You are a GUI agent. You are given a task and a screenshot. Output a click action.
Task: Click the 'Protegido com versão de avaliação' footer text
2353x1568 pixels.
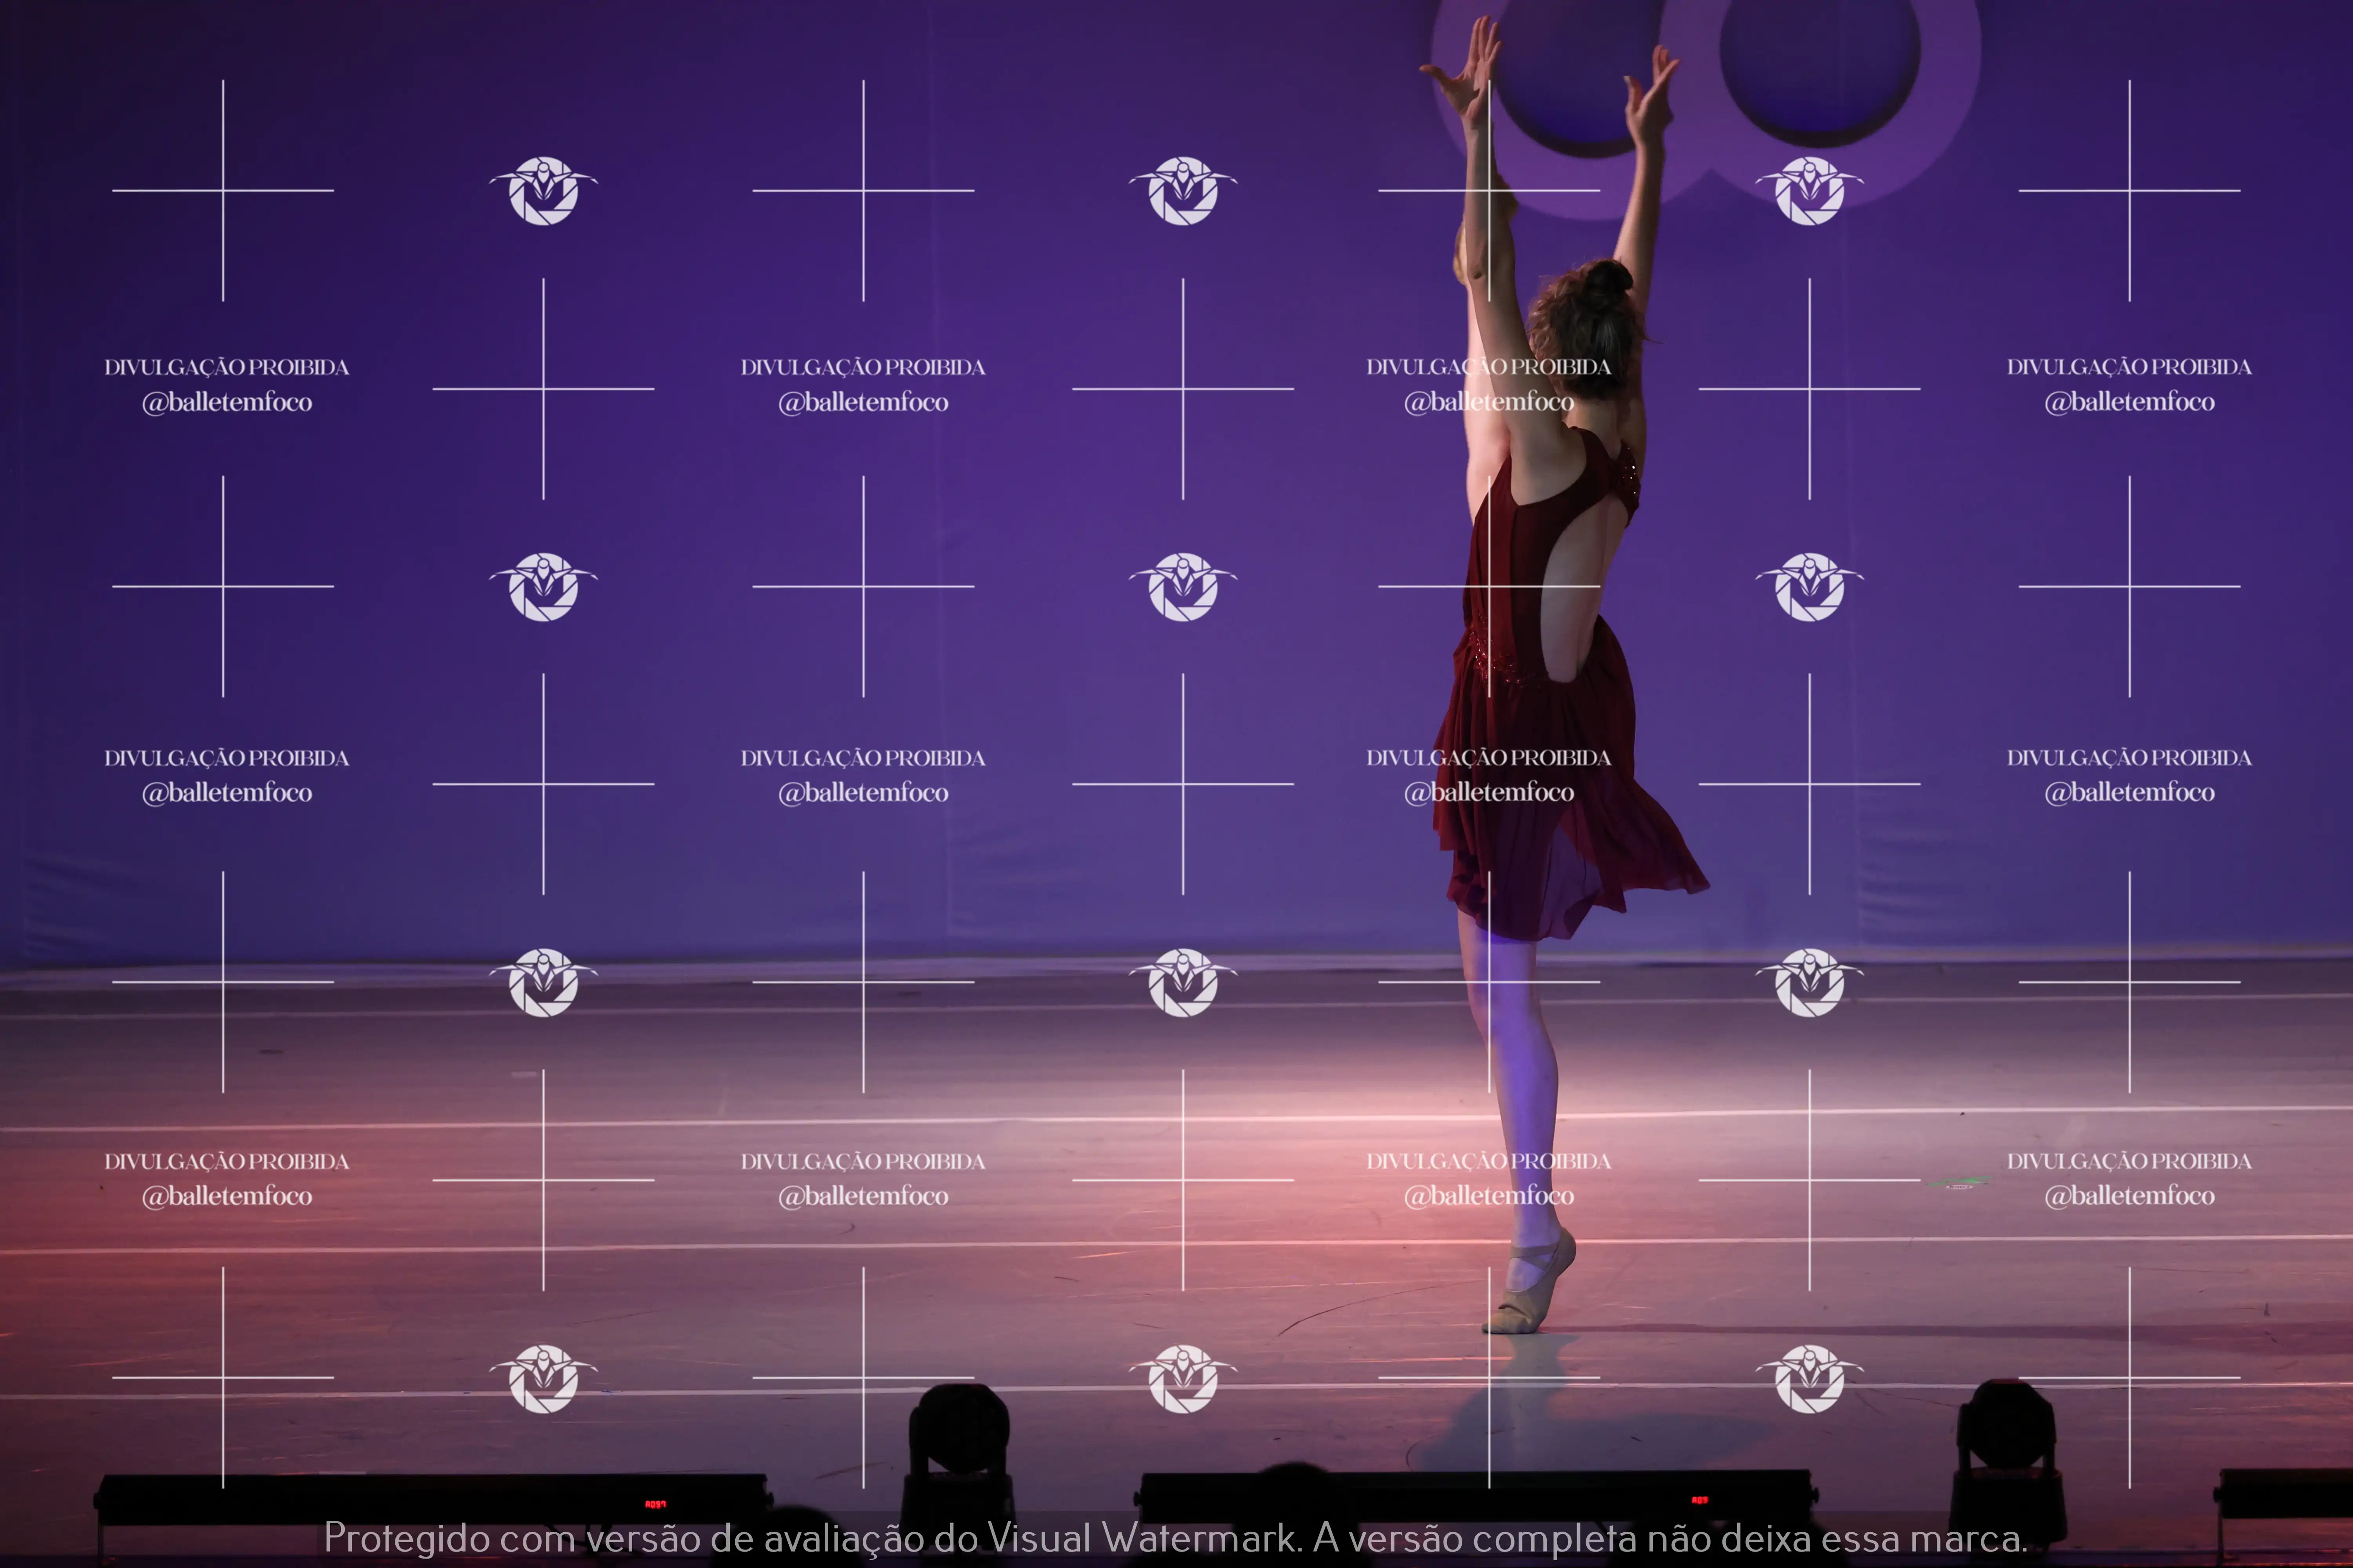(x=625, y=1538)
